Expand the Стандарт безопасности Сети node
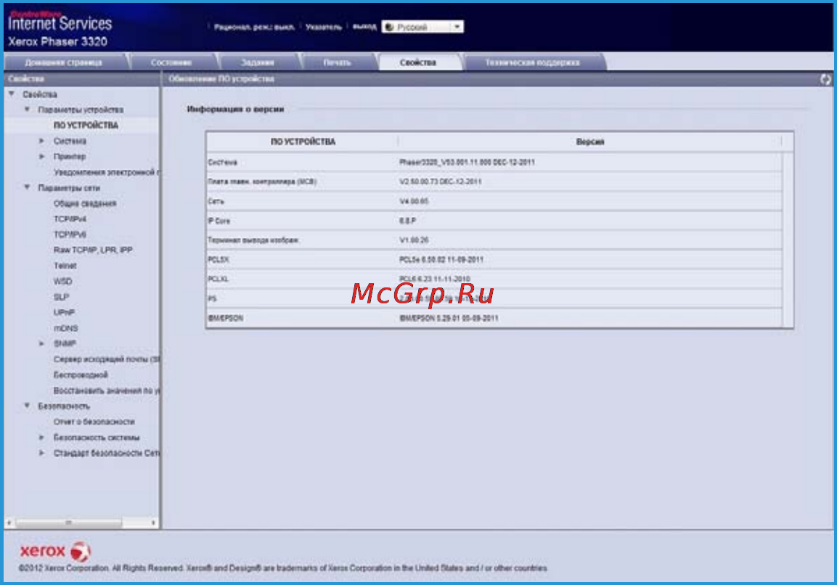The image size is (837, 585). (41, 453)
